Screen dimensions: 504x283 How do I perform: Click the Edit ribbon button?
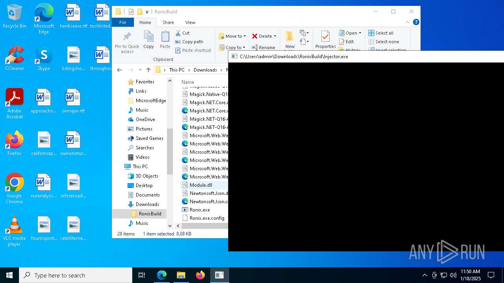pyautogui.click(x=346, y=42)
